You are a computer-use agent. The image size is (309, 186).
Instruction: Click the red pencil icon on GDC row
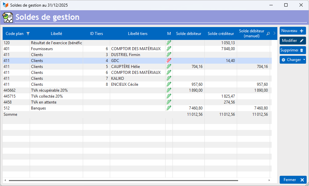pos(169,61)
